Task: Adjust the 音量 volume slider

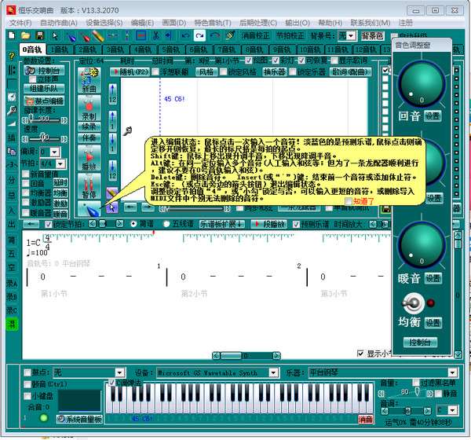Action: pos(405,394)
